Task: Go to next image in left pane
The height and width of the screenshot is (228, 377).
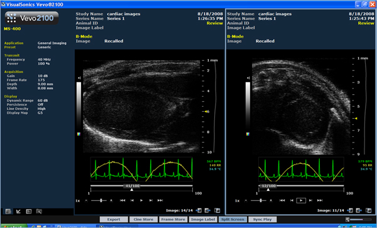Action: click(207, 210)
